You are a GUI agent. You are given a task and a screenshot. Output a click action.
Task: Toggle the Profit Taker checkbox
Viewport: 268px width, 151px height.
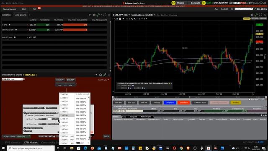click(28, 119)
